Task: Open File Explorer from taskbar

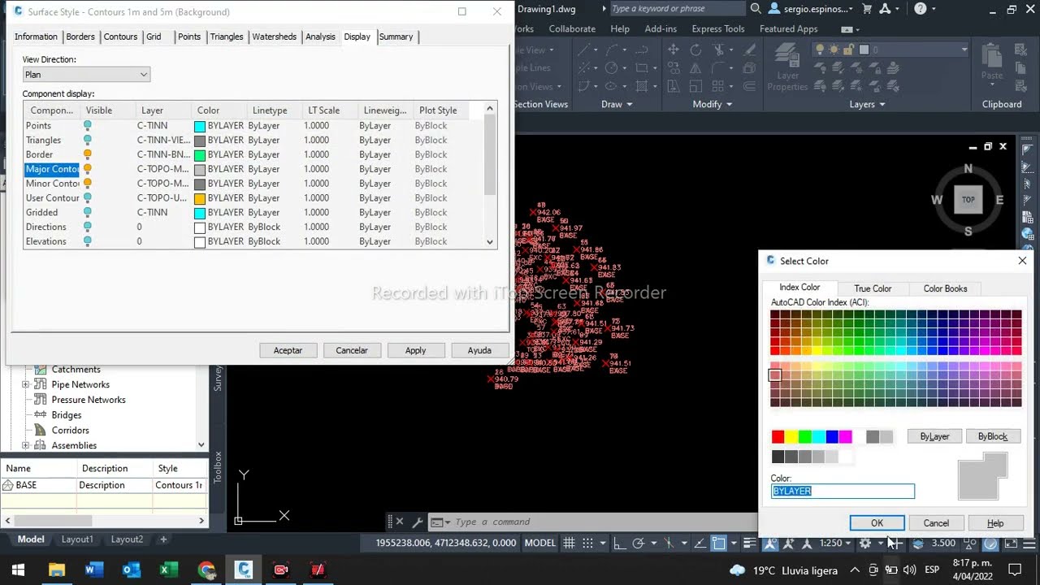Action: click(x=56, y=570)
